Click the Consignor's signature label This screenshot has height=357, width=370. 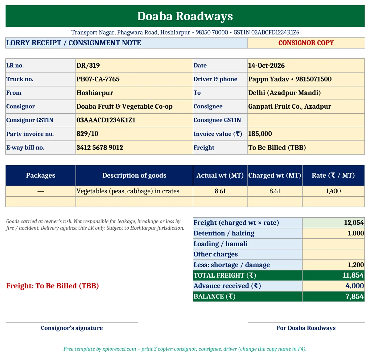(x=72, y=328)
